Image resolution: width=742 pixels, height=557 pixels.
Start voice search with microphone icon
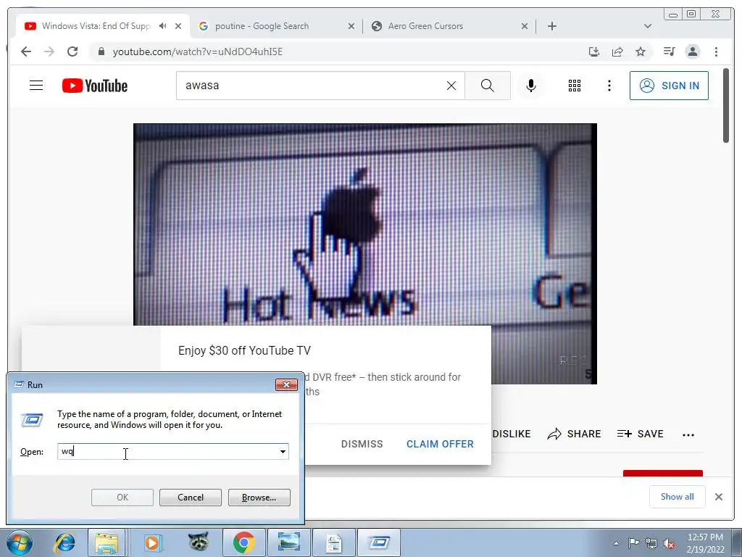[x=531, y=86]
